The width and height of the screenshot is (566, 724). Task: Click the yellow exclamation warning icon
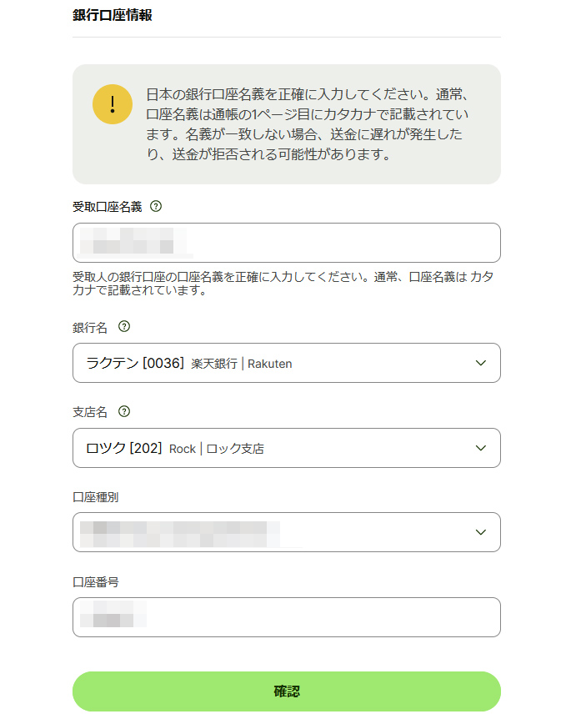point(113,104)
